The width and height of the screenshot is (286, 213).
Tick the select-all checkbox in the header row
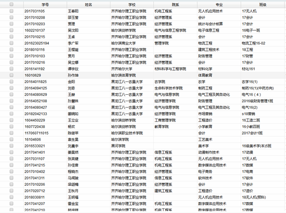pyautogui.click(x=11, y=4)
